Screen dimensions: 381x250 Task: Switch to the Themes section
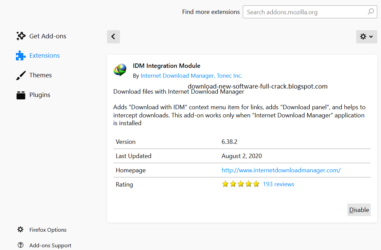(40, 75)
